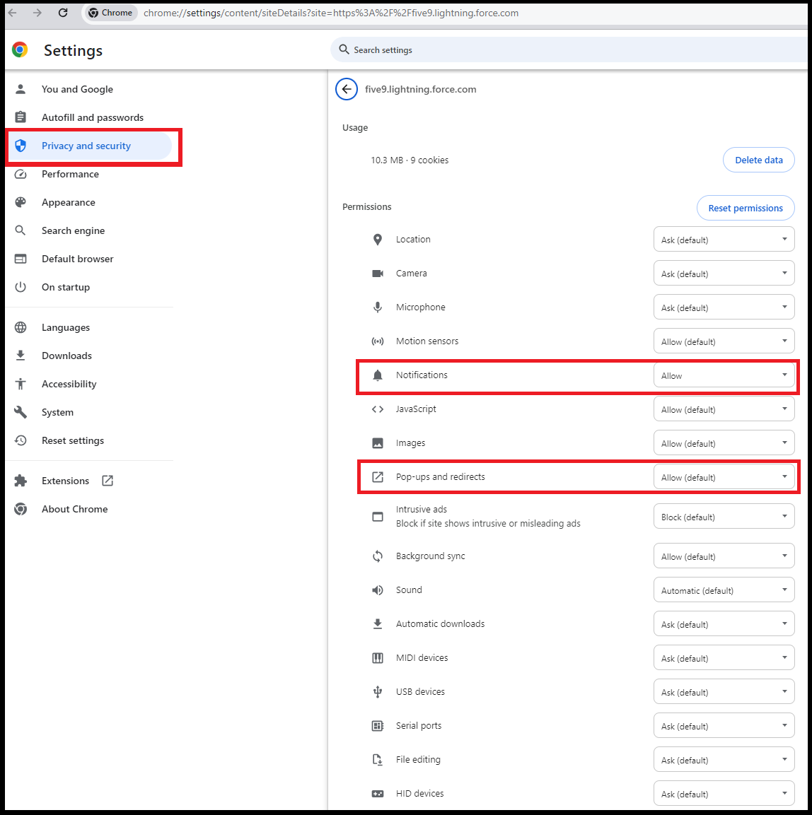Click the Extensions puzzle piece icon

21,481
